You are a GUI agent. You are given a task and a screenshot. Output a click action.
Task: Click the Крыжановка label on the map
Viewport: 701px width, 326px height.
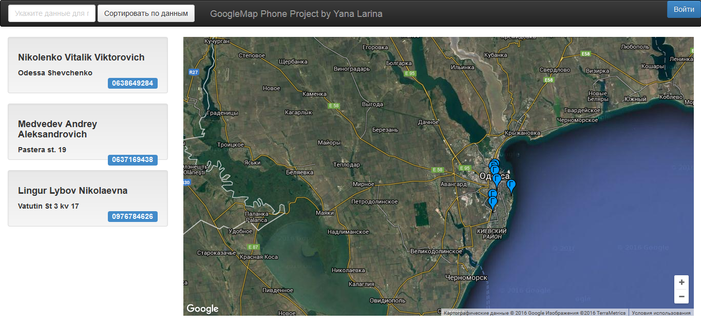tap(523, 133)
